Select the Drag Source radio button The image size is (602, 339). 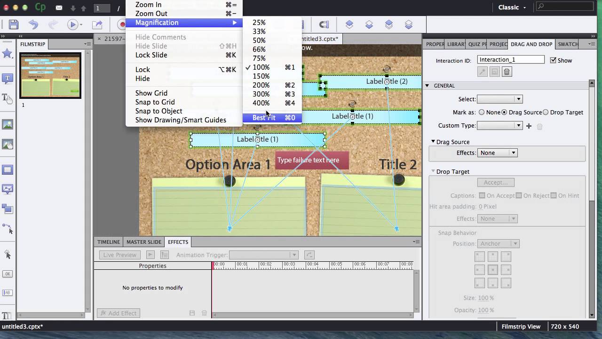click(504, 112)
